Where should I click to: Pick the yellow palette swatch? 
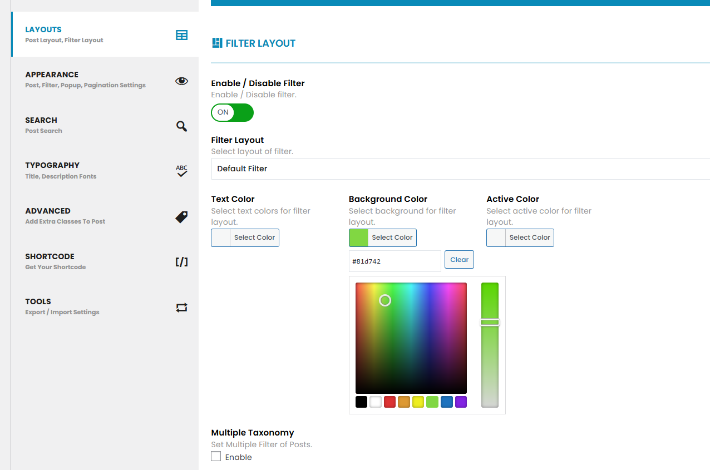(x=418, y=402)
